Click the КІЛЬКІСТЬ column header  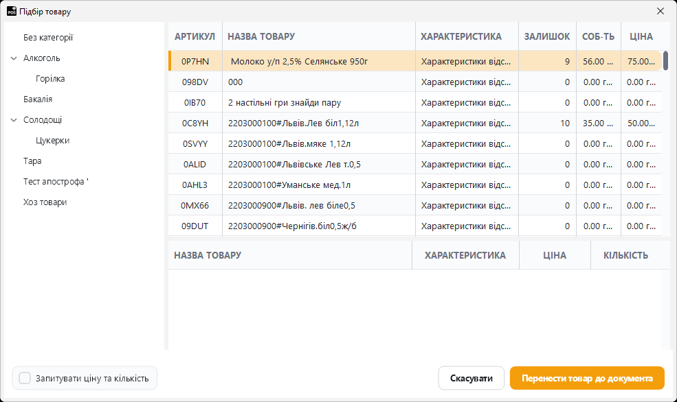point(625,255)
